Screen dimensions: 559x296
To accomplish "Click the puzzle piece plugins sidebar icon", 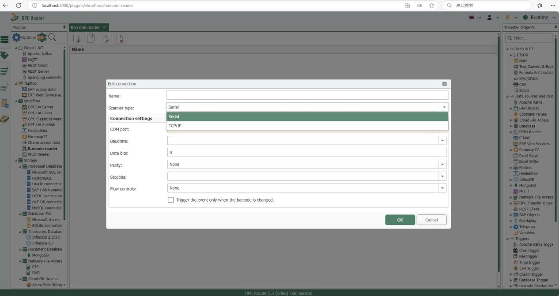I will 4,55.
